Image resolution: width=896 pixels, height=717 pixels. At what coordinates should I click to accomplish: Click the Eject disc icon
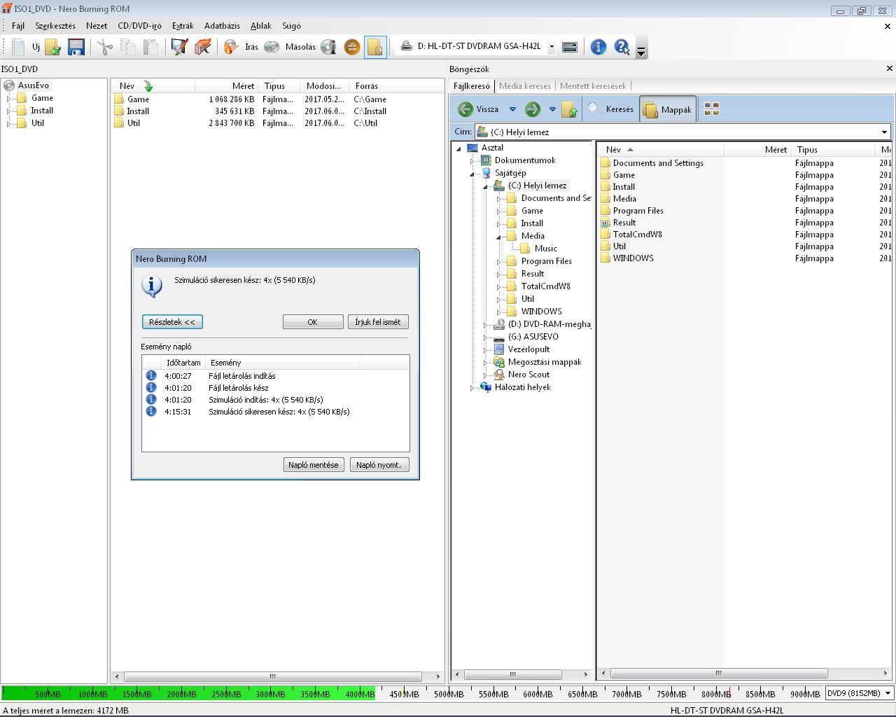click(351, 47)
